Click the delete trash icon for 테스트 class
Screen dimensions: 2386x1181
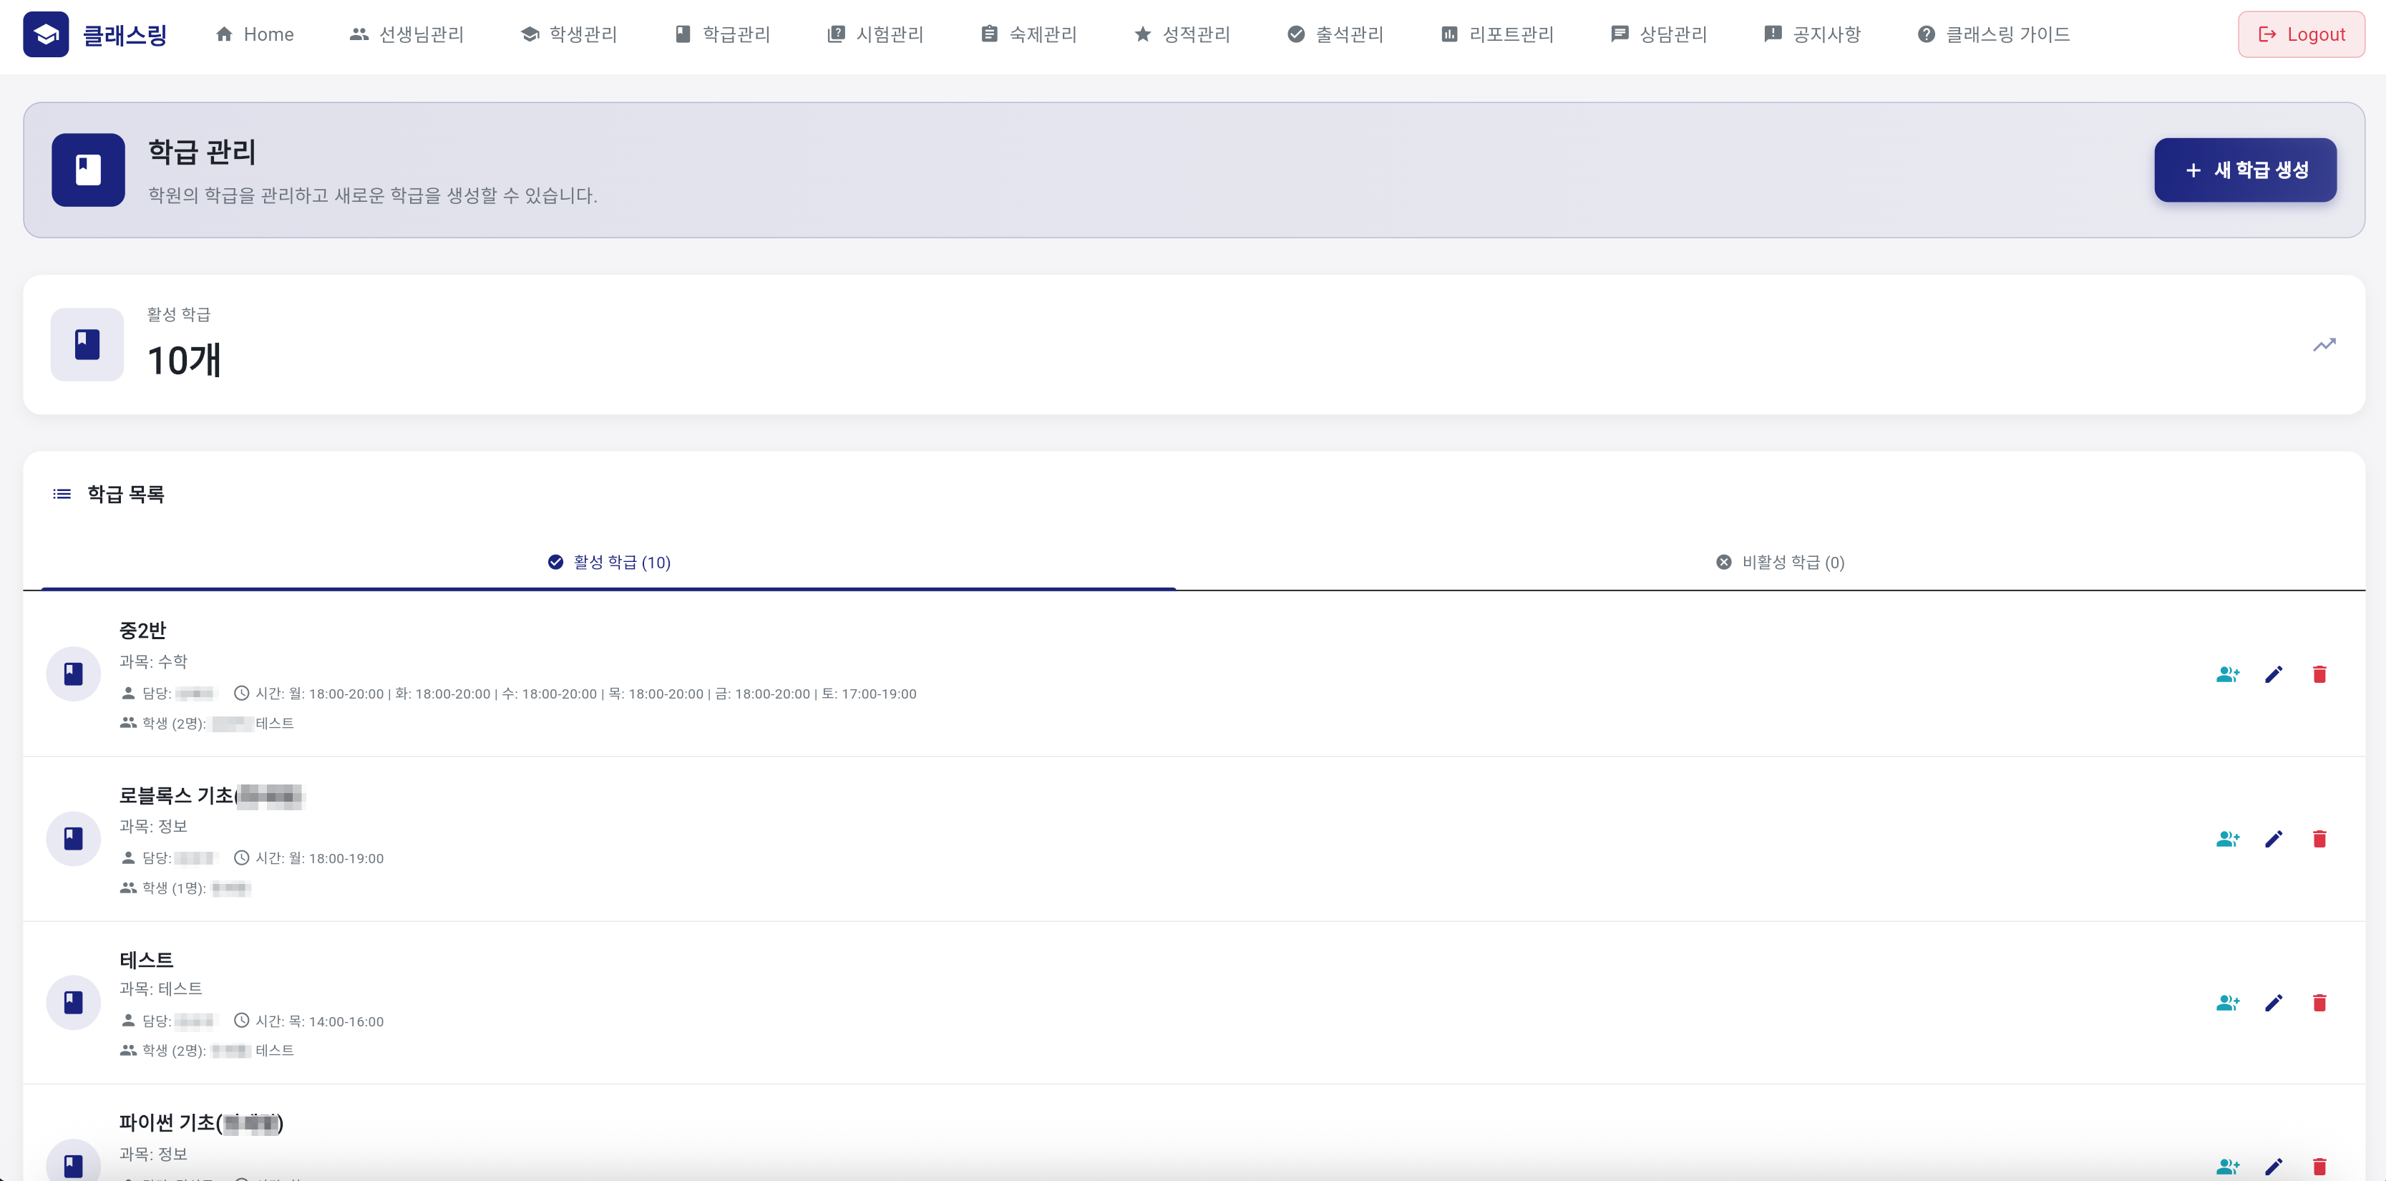2321,1002
